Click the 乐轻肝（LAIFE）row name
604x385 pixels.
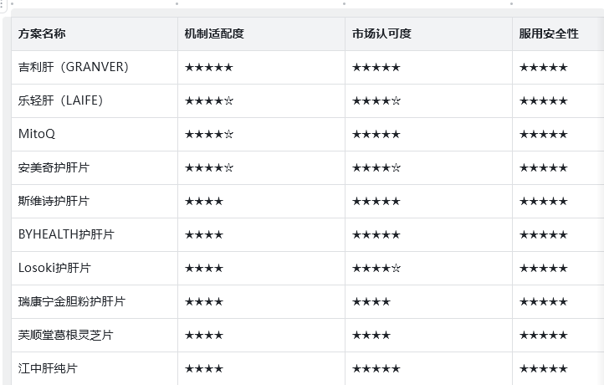60,100
